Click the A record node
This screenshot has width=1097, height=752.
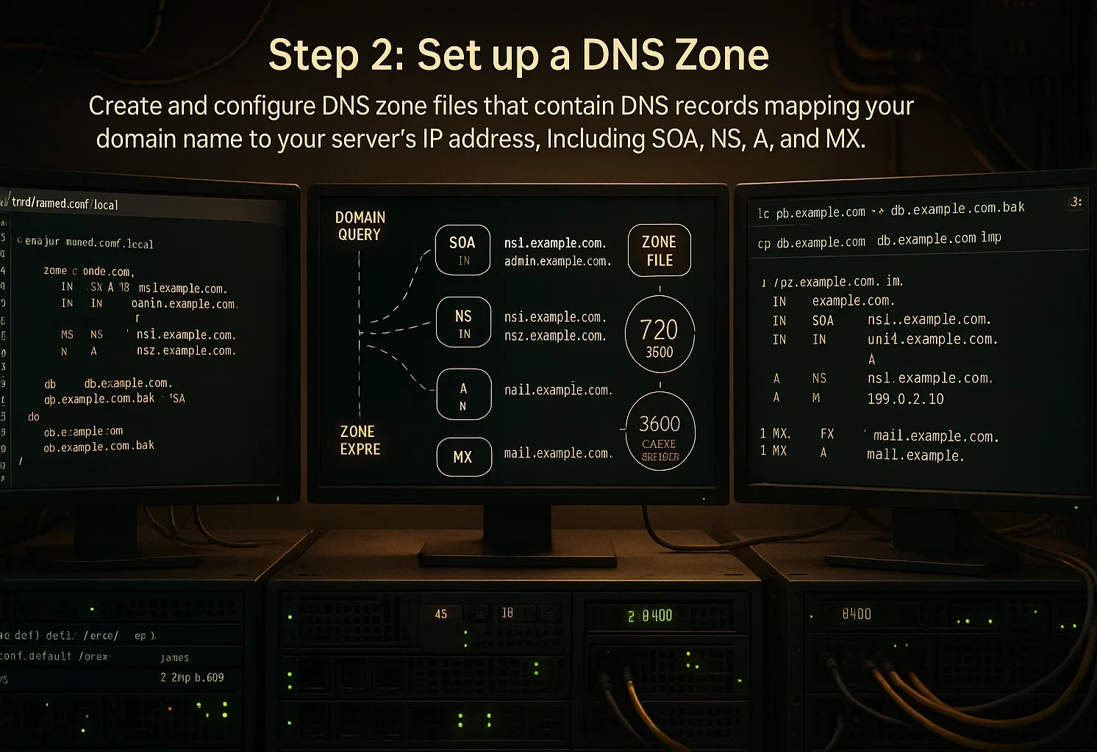pyautogui.click(x=464, y=394)
